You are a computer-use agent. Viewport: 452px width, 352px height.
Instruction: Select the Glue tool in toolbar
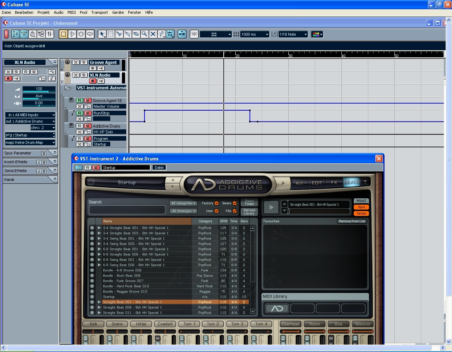(x=128, y=34)
